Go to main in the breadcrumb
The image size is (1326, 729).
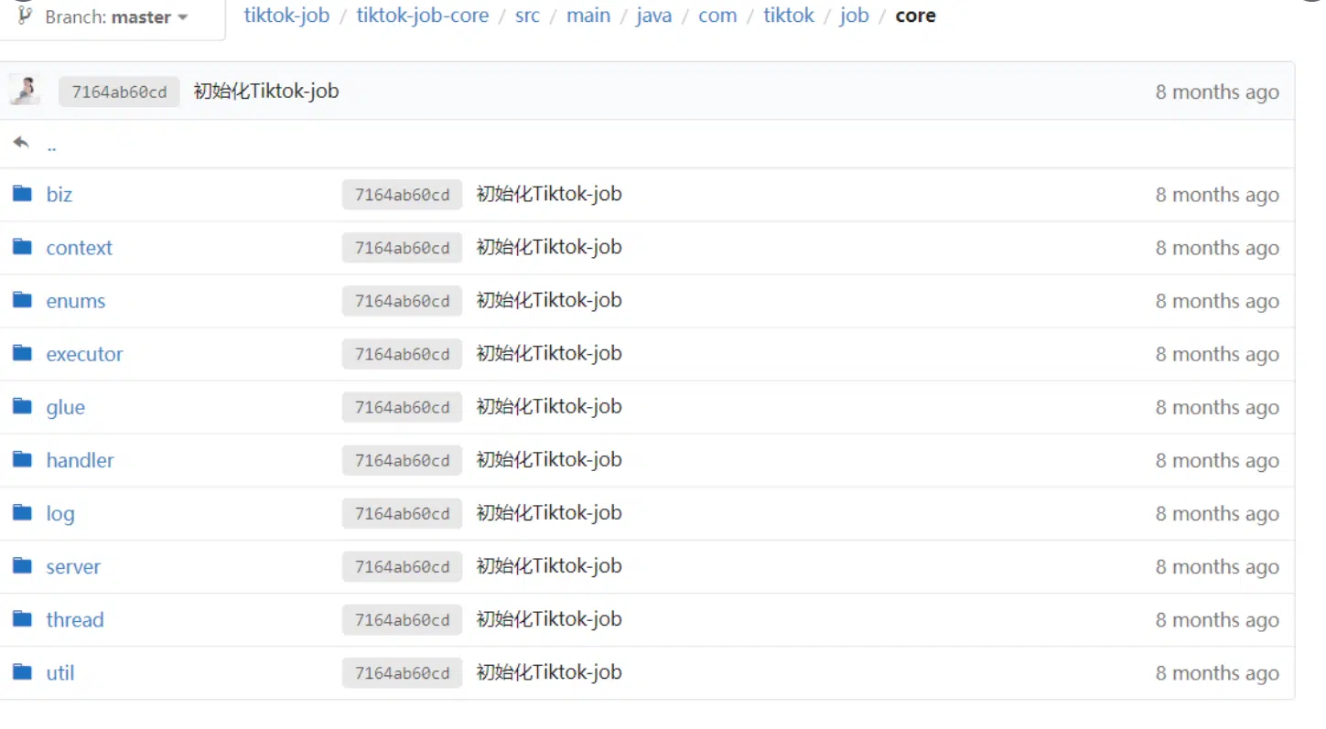coord(588,16)
